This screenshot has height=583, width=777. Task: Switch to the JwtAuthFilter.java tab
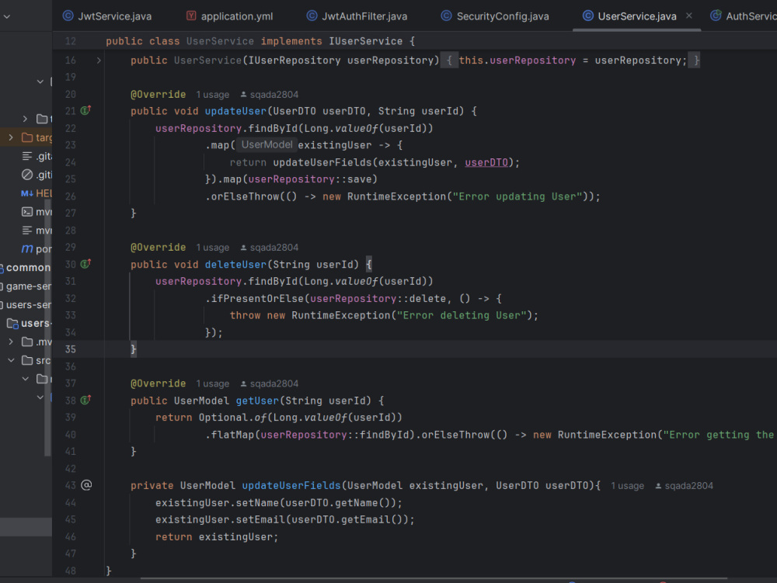[357, 16]
